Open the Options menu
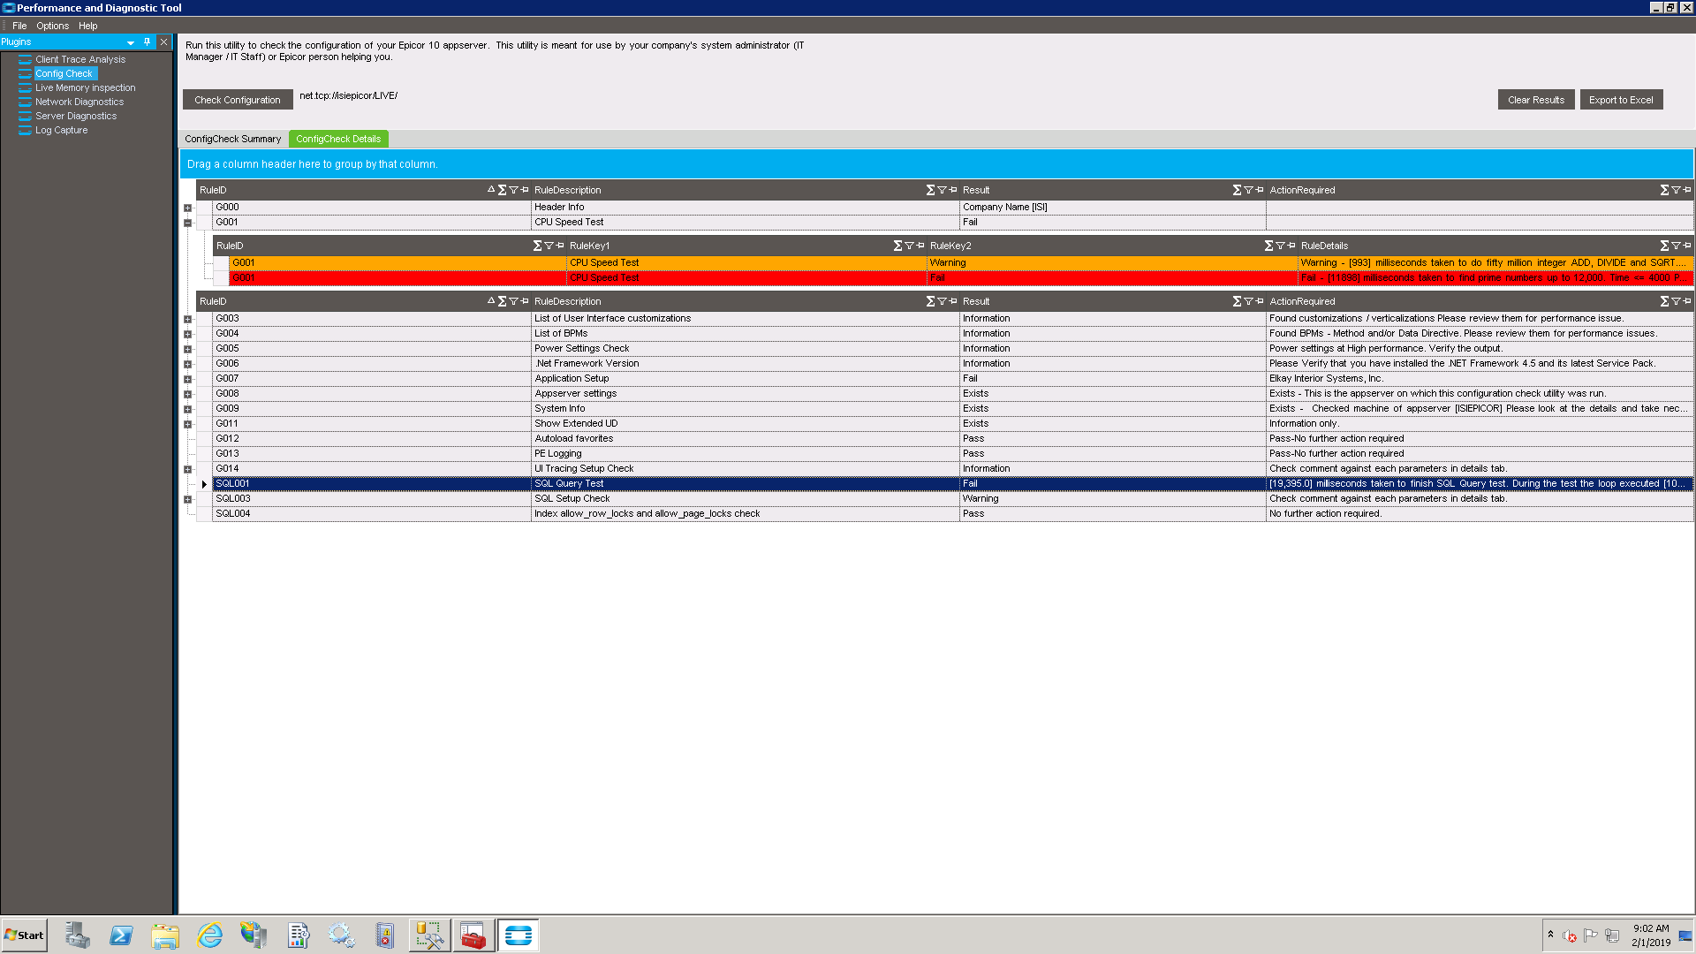1696x954 pixels. point(52,26)
